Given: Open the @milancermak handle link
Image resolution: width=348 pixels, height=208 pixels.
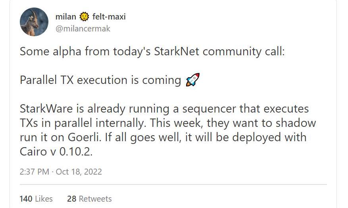Looking at the screenshot, I should pos(83,29).
